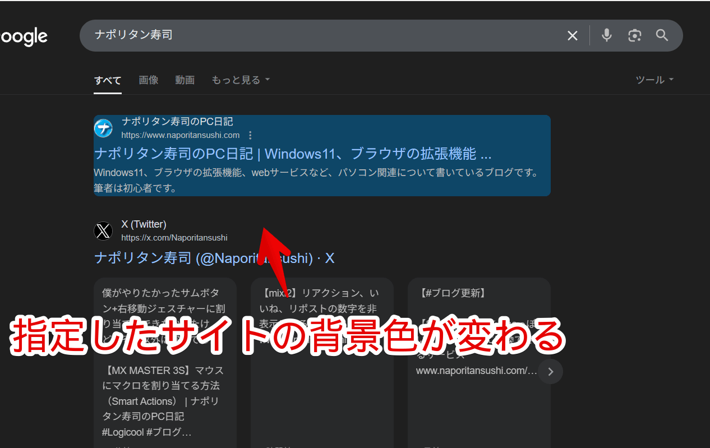Image resolution: width=710 pixels, height=448 pixels.
Task: Click the https://x.com/Naporitansushi URL text
Action: (x=174, y=238)
